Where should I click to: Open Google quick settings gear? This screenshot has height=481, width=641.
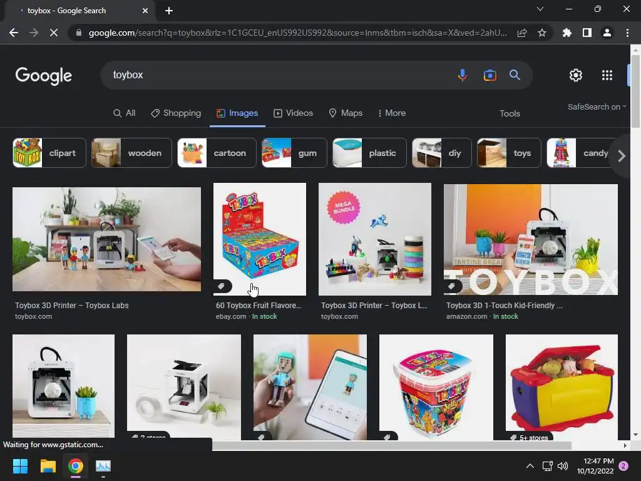(x=576, y=75)
